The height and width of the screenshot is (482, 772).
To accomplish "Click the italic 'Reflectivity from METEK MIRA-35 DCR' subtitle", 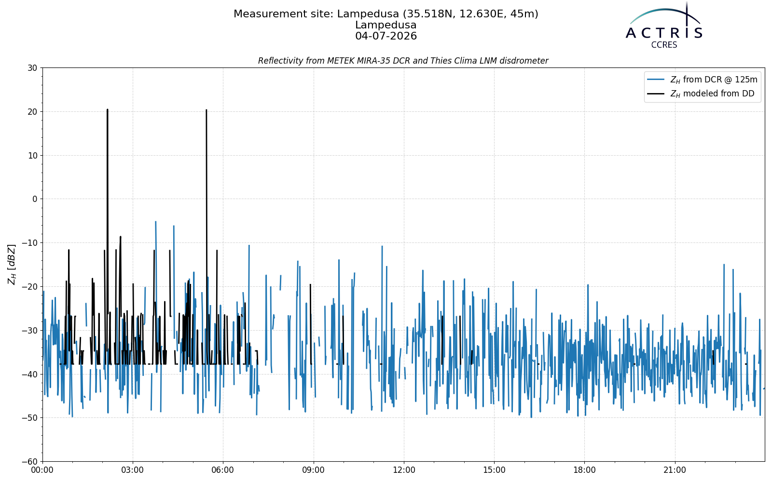I will [403, 61].
